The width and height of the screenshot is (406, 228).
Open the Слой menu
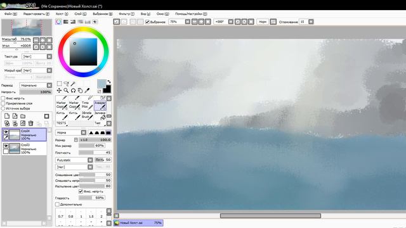tap(81, 14)
